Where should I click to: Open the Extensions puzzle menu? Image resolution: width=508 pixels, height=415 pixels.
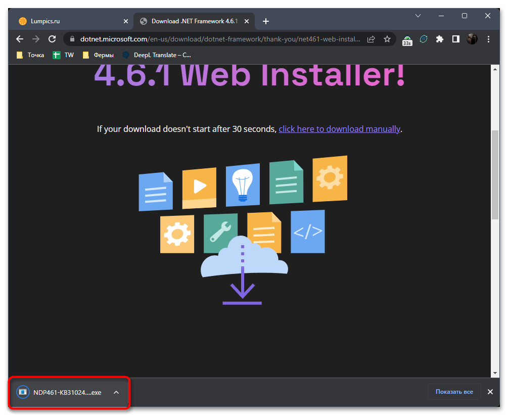pyautogui.click(x=439, y=39)
